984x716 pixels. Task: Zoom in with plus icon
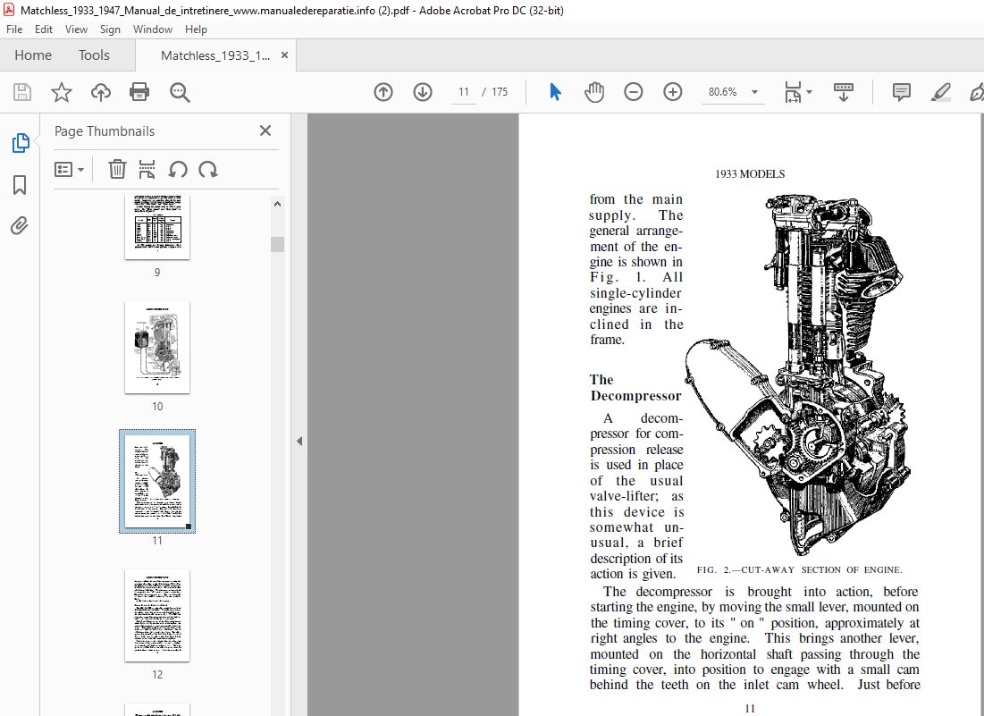click(x=672, y=92)
